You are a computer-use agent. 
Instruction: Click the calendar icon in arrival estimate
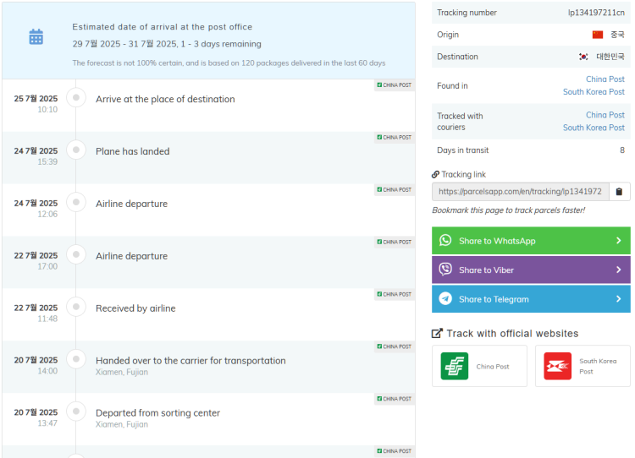point(36,37)
